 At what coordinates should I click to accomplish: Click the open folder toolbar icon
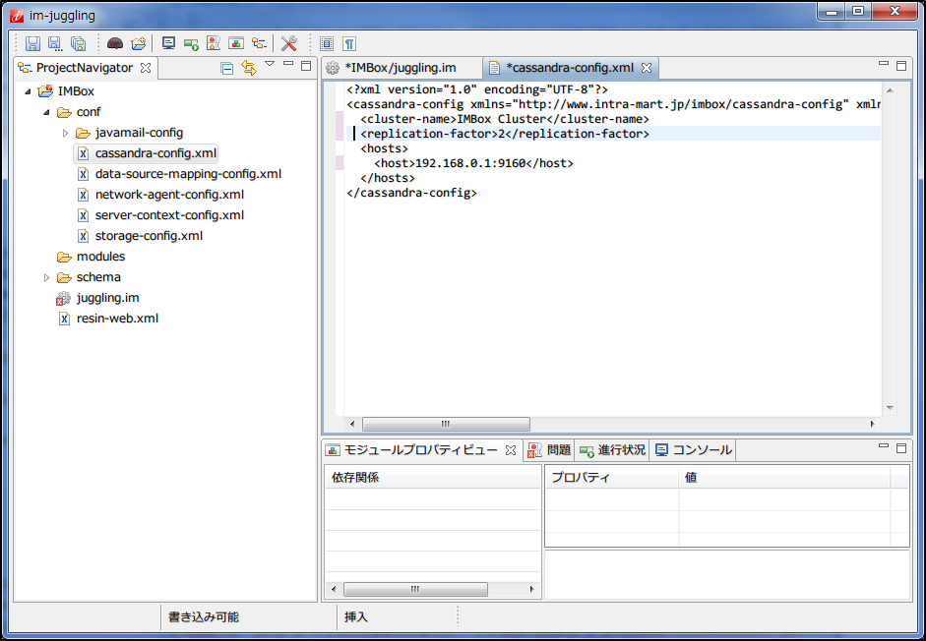point(139,43)
